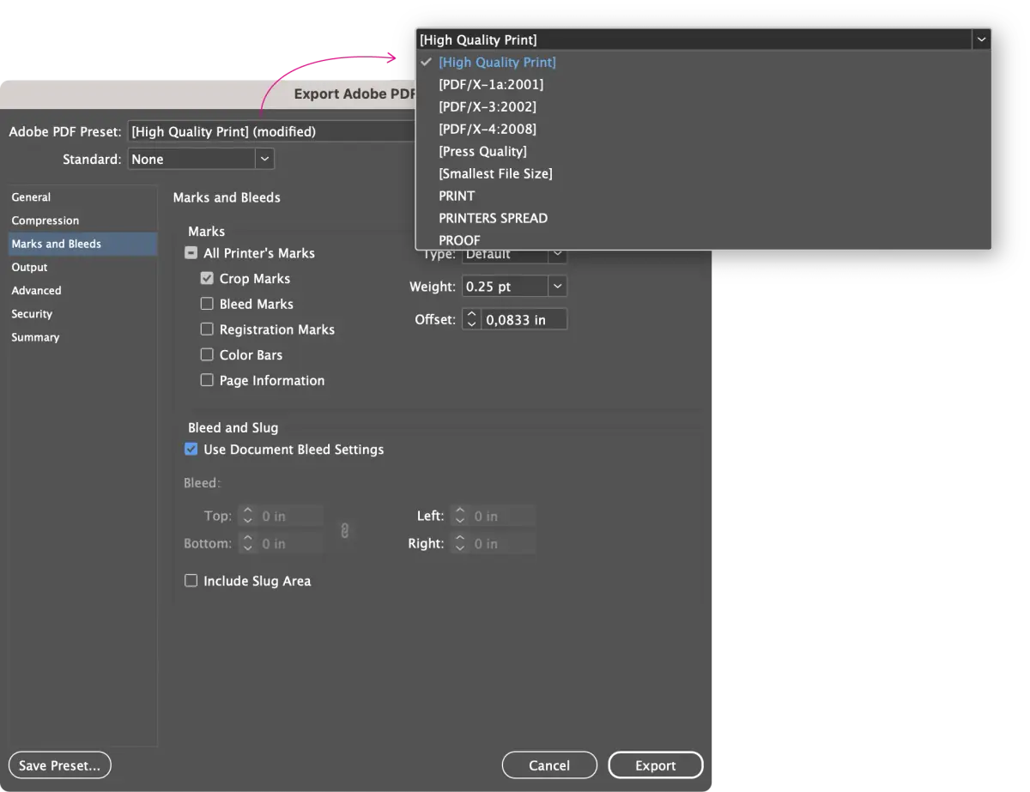Open the Weight dropdown showing 0.25 pt
Viewport: 1030px width, 792px height.
pos(558,287)
